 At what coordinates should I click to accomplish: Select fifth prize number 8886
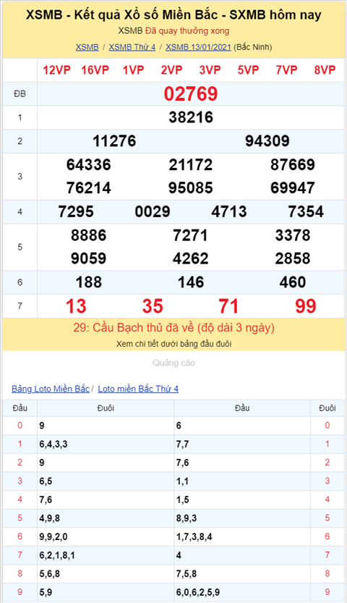tap(89, 235)
